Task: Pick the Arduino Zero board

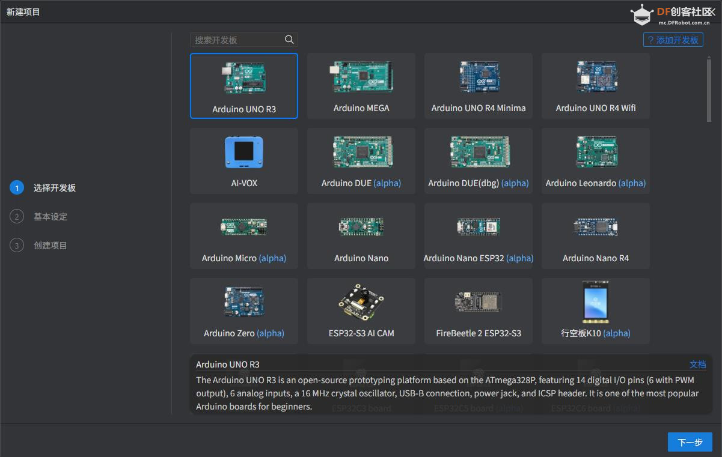Action: [244, 311]
